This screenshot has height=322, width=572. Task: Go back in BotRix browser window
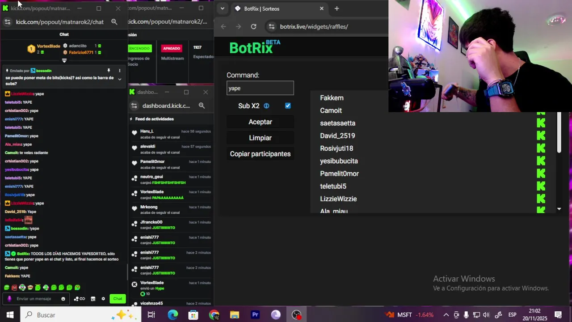[223, 26]
